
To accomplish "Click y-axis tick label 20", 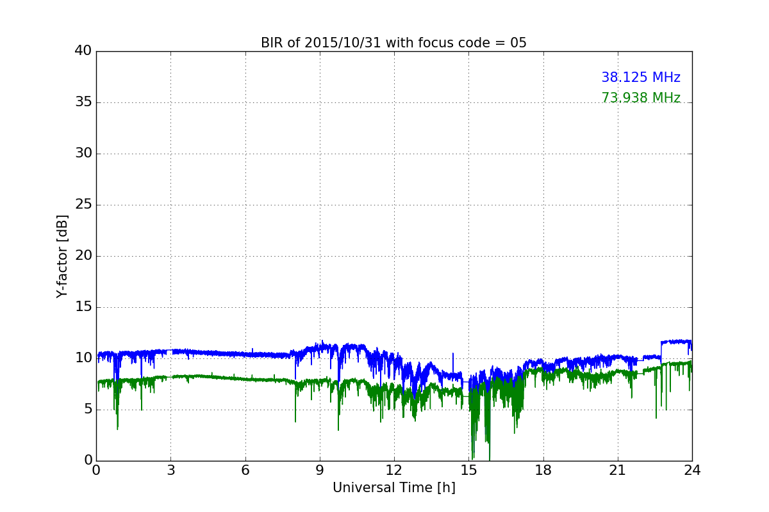I will click(83, 256).
